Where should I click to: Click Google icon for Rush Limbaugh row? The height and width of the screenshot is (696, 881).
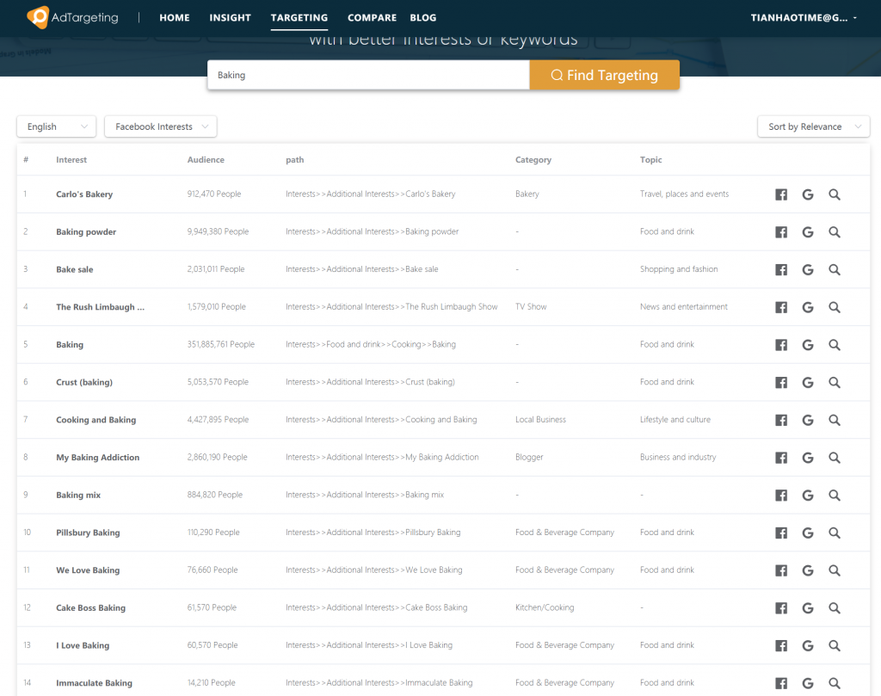coord(807,307)
